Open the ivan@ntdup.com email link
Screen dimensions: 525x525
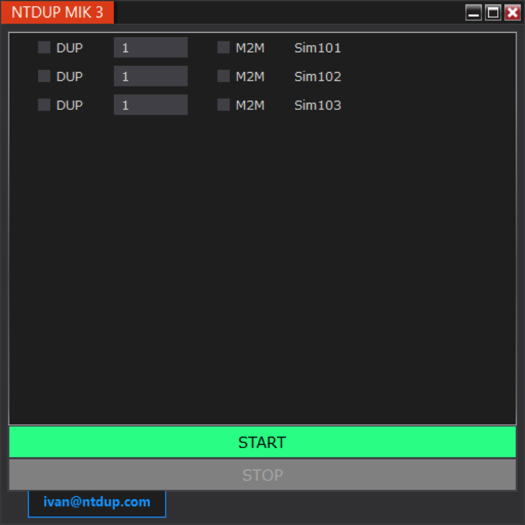coord(96,502)
